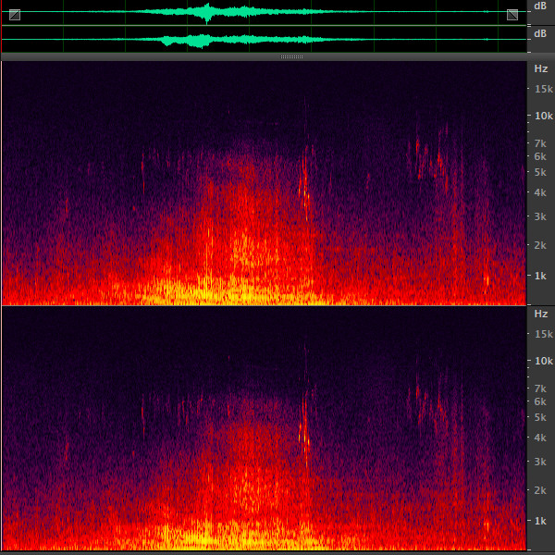Viewport: 555px width, 555px height.
Task: Click 2k on the lower frequency ruler
Action: click(x=542, y=490)
